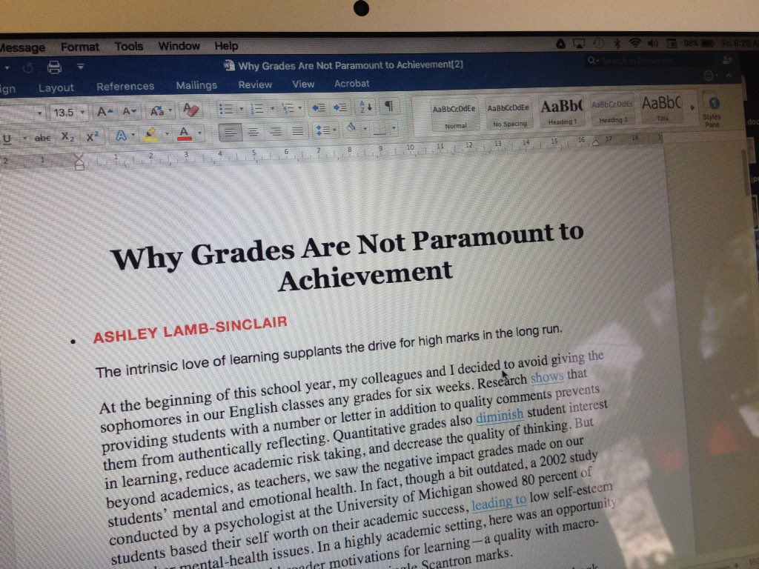Clear all formatting with the eraser icon
The width and height of the screenshot is (759, 569).
(190, 110)
